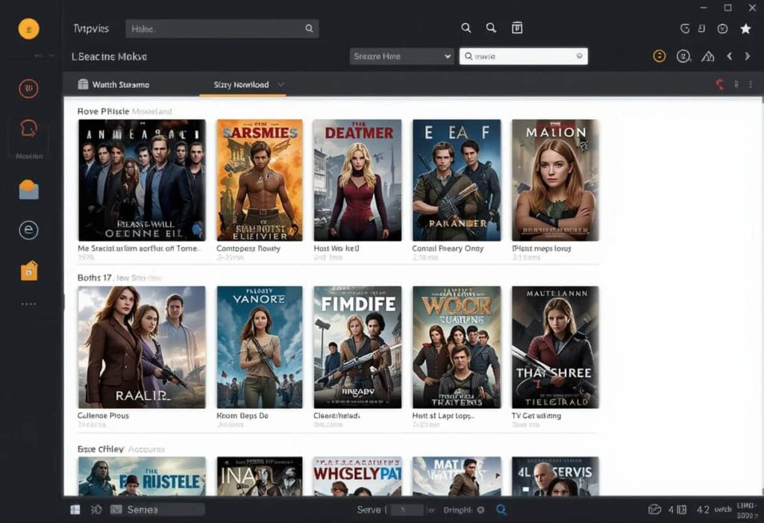Open the DEATMER movie poster
The height and width of the screenshot is (523, 764).
(357, 180)
